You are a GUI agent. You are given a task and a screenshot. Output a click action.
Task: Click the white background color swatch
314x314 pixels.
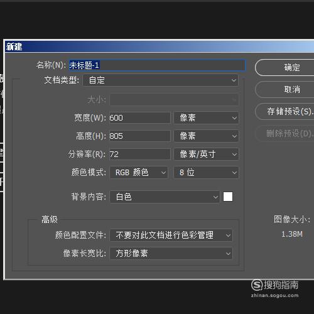(228, 197)
